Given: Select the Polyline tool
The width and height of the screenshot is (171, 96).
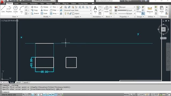Looking at the screenshot, I should [x=9, y=9].
